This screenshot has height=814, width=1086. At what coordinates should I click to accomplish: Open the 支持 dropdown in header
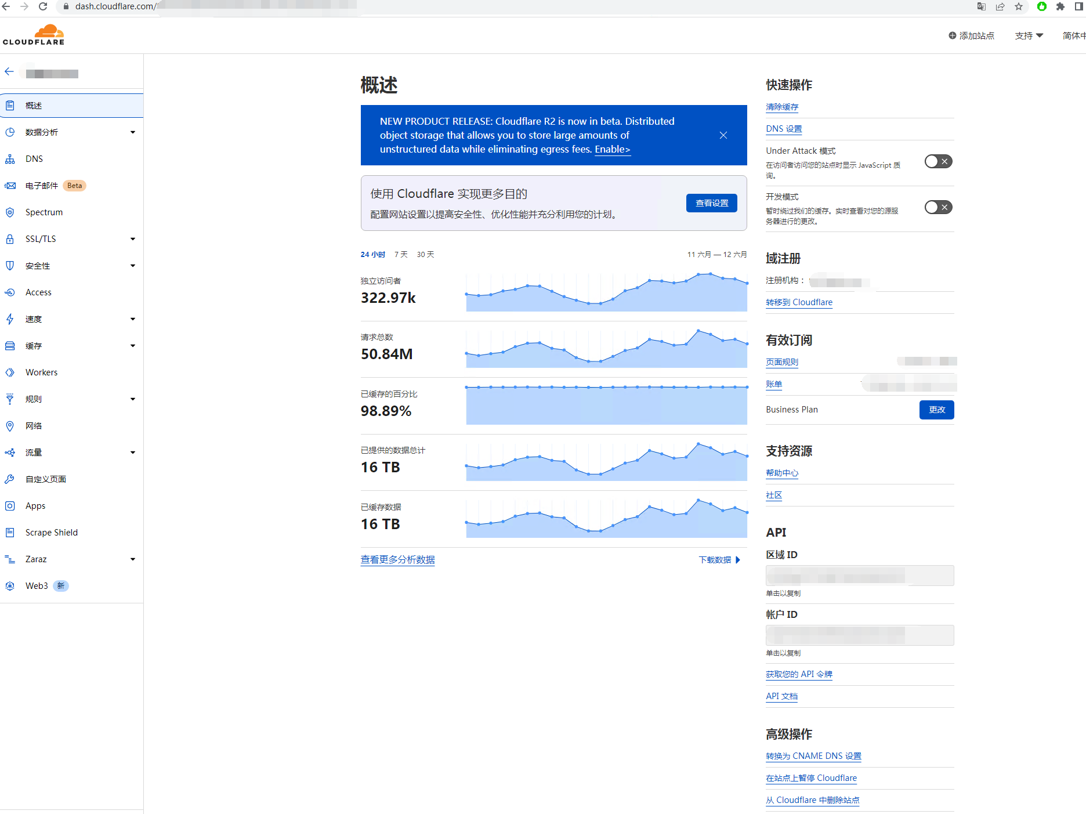point(1029,36)
